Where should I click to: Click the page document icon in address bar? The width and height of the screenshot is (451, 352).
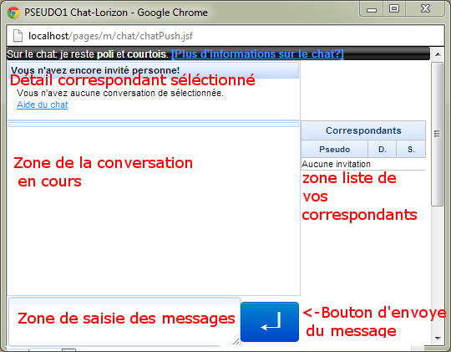point(18,36)
